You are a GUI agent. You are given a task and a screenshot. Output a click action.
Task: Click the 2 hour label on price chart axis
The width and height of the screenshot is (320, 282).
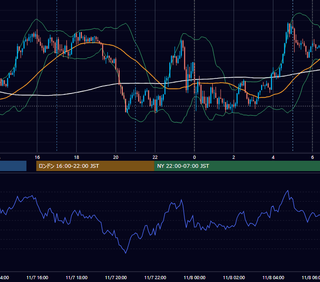point(234,157)
